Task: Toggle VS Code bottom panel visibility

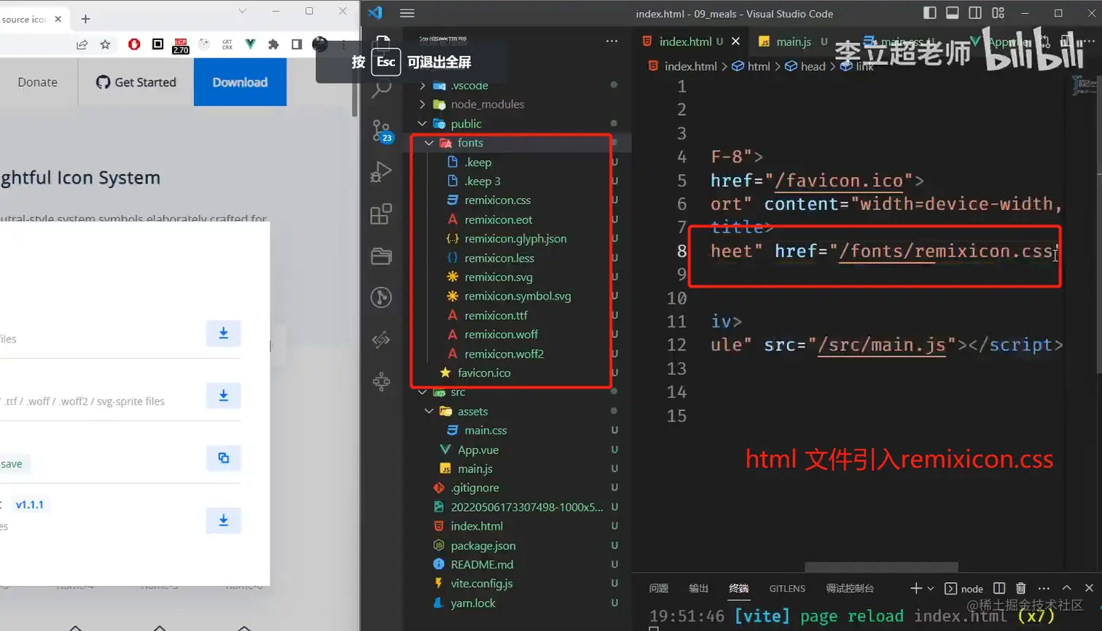Action: [953, 13]
